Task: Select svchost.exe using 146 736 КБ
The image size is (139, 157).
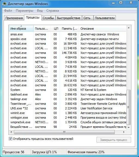Action: coord(68,53)
